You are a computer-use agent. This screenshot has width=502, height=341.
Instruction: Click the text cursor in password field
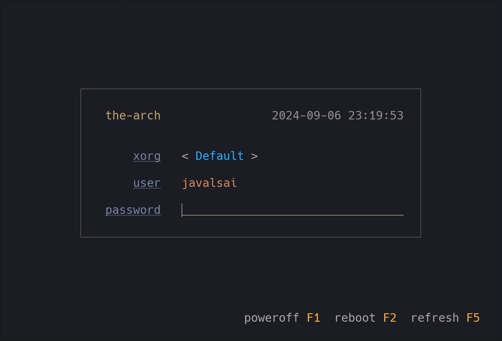182,210
